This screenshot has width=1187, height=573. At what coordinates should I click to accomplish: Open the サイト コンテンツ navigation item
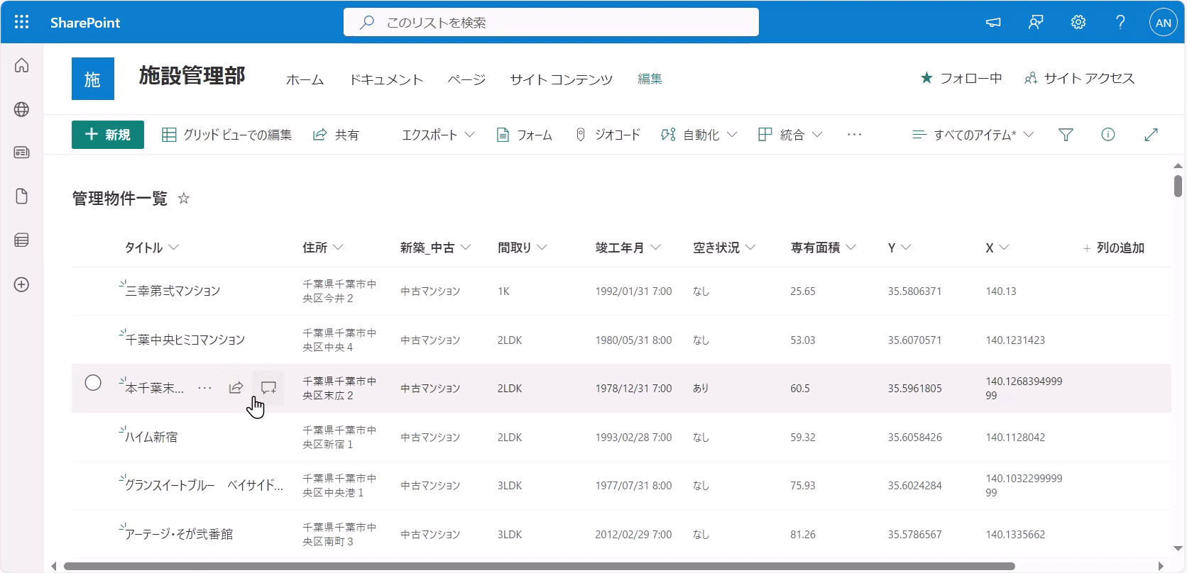[561, 79]
